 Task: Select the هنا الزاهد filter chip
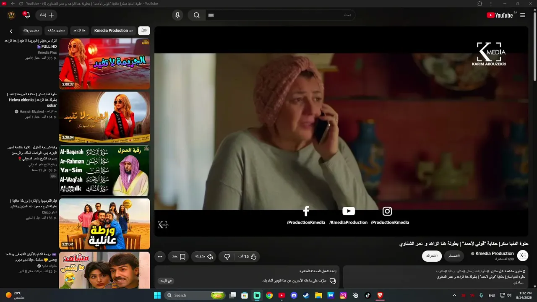[x=79, y=30]
